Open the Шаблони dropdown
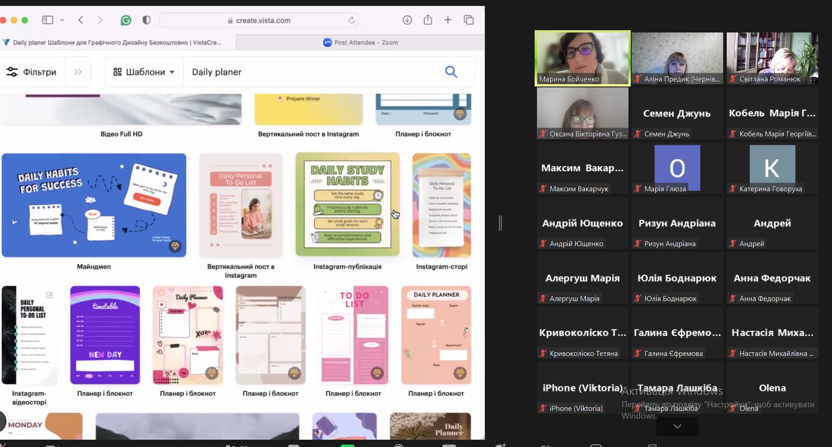Viewport: 832px width, 447px height. tap(144, 72)
